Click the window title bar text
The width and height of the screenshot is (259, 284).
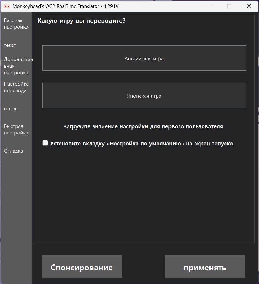[66, 6]
